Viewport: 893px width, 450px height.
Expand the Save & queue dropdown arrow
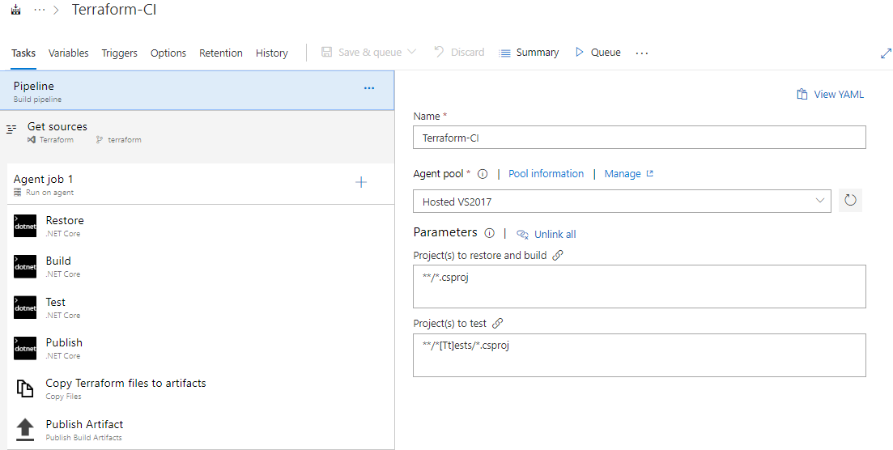tap(412, 52)
